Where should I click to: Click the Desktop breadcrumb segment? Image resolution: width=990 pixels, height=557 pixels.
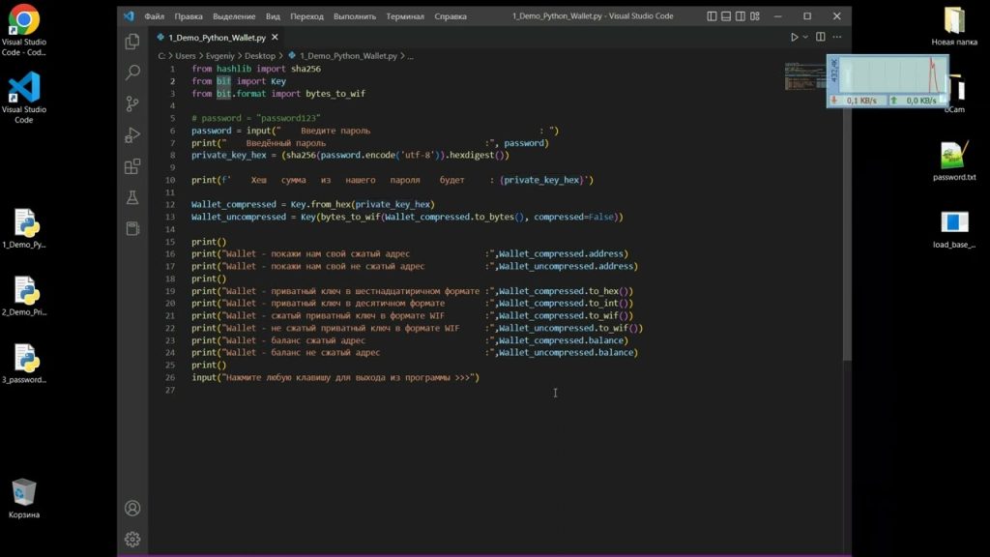coord(259,56)
